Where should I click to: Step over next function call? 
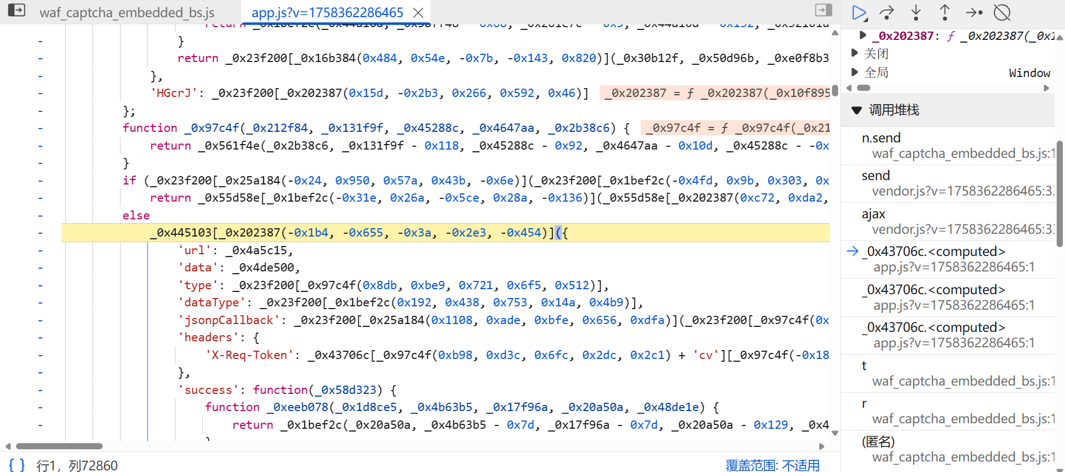coord(887,12)
